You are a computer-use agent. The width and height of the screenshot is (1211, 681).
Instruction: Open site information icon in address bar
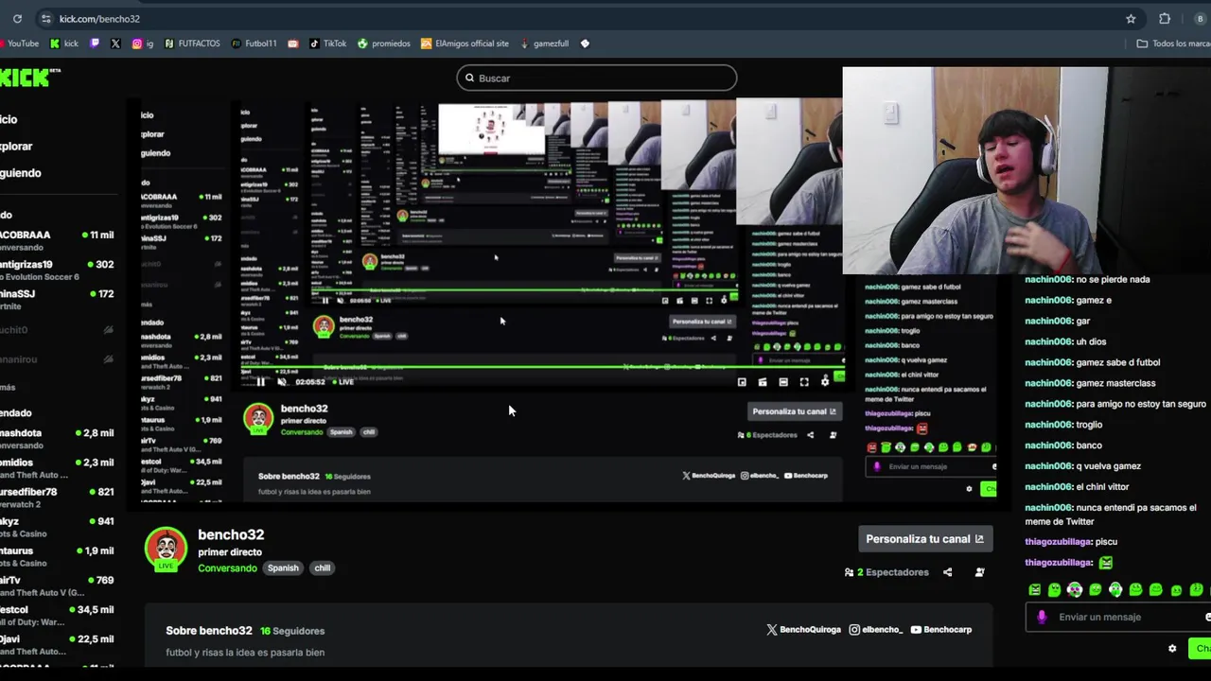[x=45, y=19]
